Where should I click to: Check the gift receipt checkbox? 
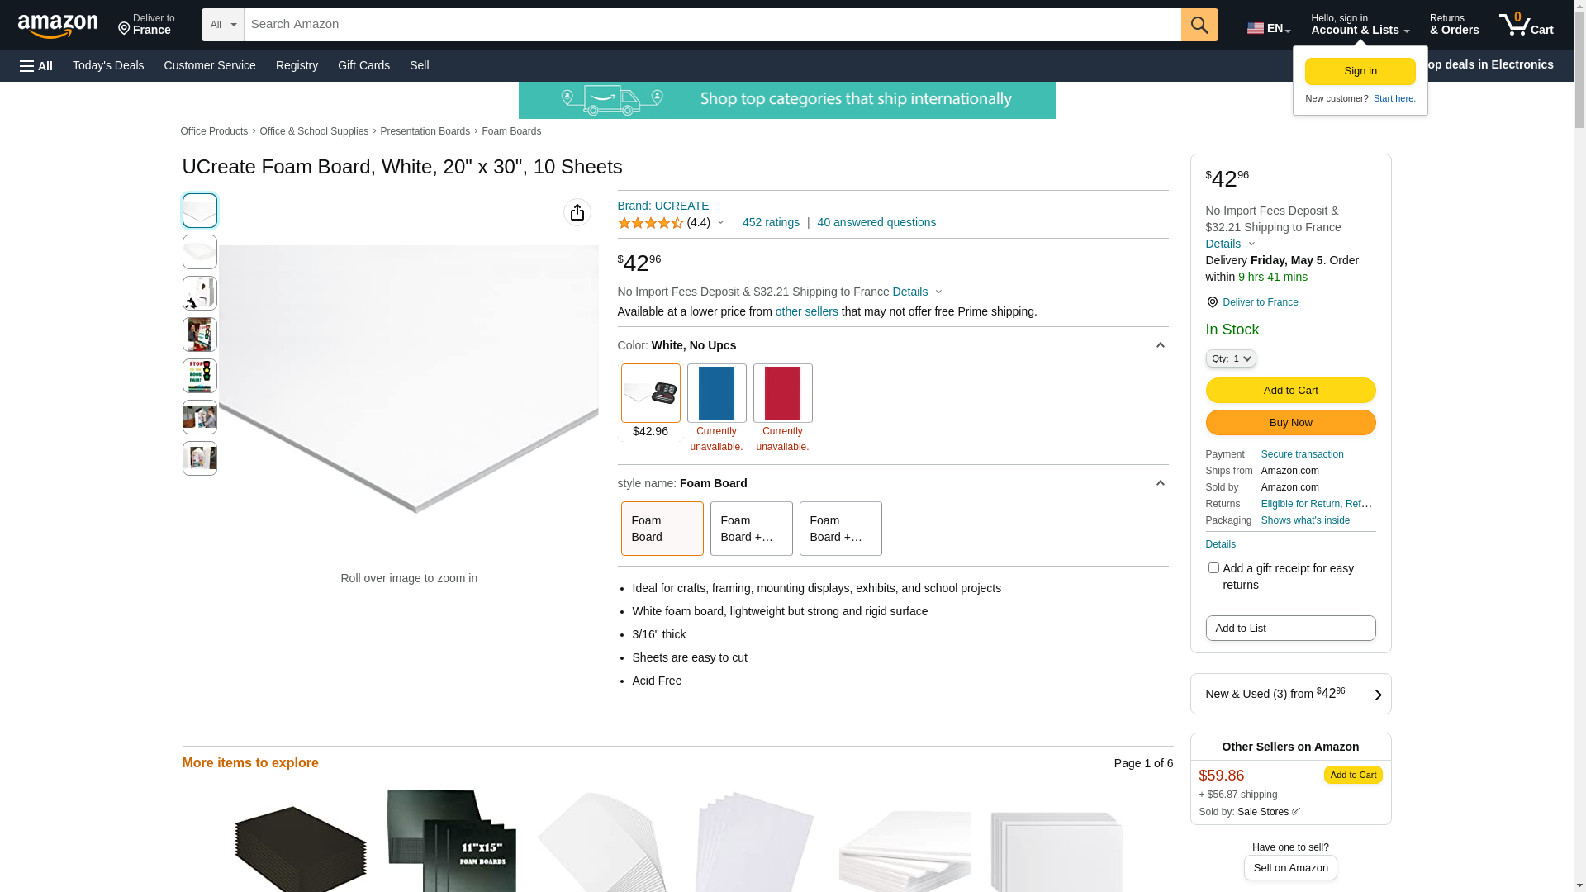point(1213,568)
